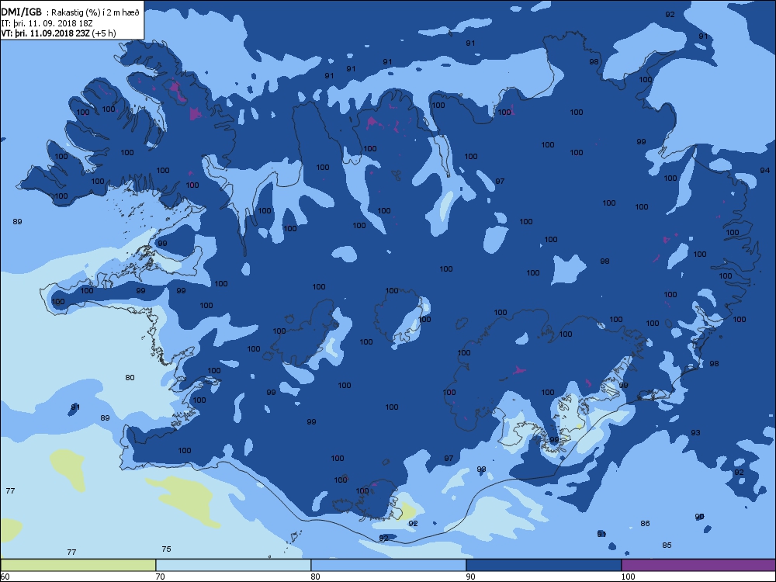Click the '100' tick label under the legend
Viewport: 776px width, 582px height.
point(628,577)
